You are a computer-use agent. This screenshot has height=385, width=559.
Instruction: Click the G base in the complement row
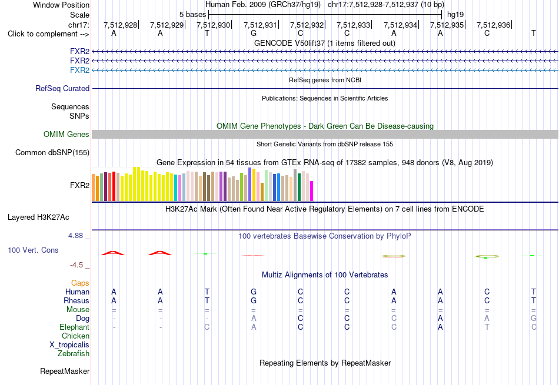pyautogui.click(x=254, y=33)
